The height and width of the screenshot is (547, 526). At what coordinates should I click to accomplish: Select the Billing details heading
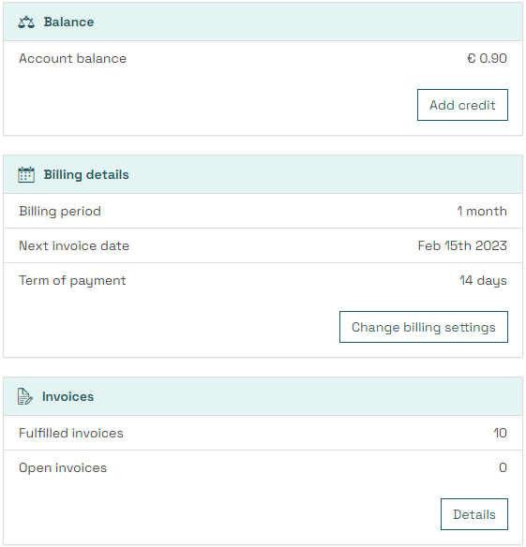[86, 175]
